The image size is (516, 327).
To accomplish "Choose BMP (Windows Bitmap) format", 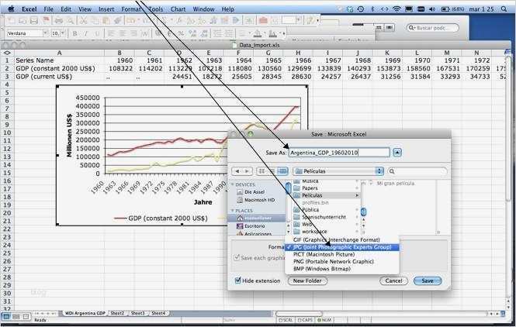I will 342,269.
